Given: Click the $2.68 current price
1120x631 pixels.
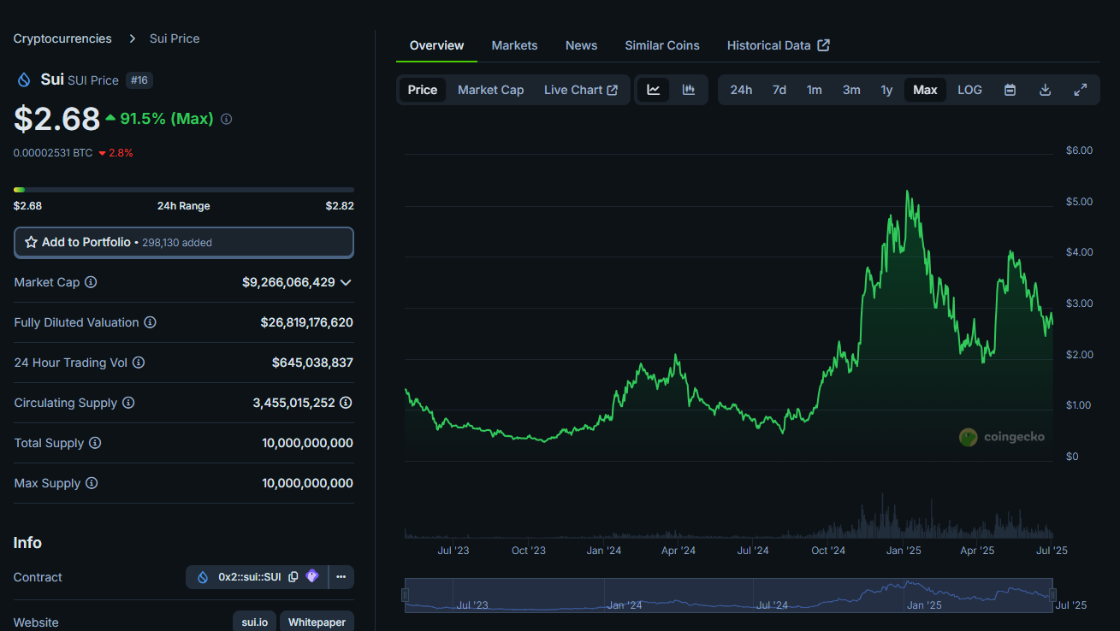Looking at the screenshot, I should click(x=57, y=119).
